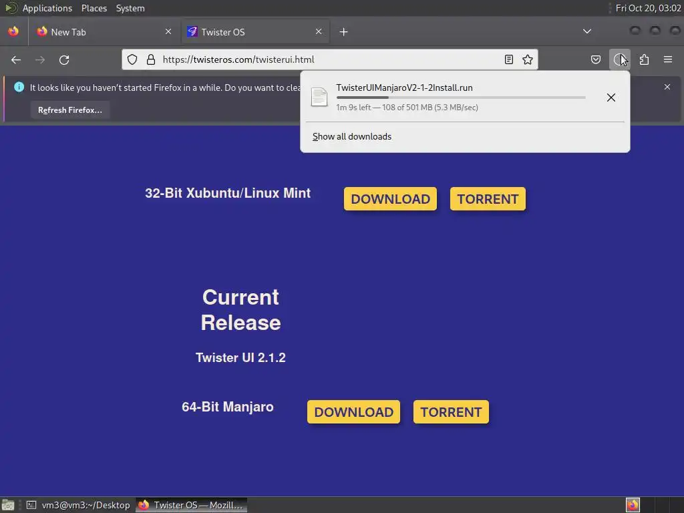Toggle reader view icon in address bar
Image resolution: width=684 pixels, height=513 pixels.
[508, 59]
